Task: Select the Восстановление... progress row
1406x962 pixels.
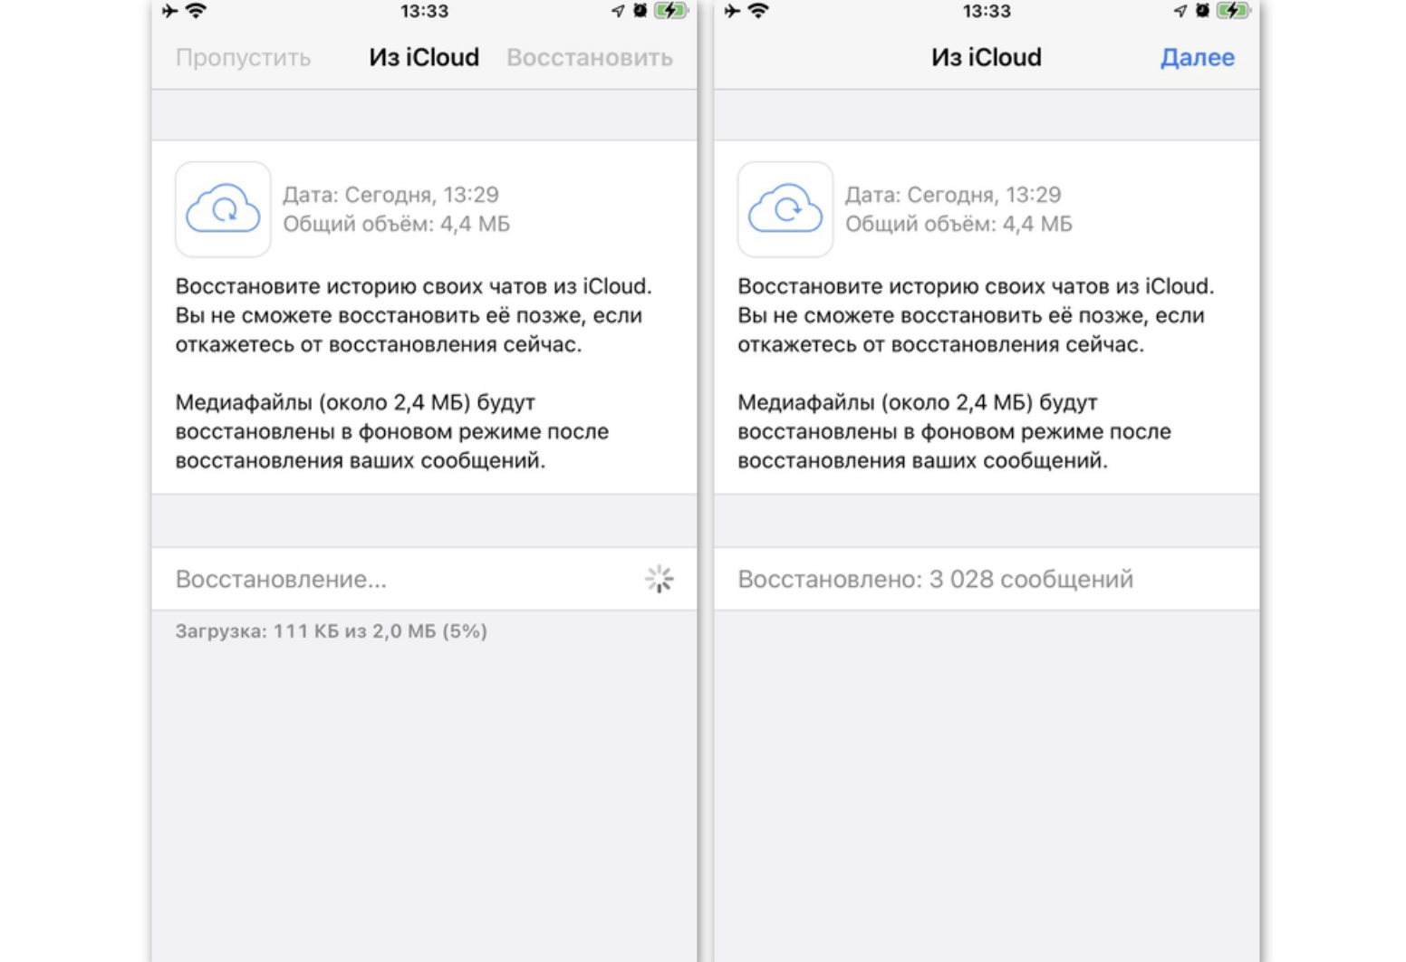Action: click(x=399, y=579)
